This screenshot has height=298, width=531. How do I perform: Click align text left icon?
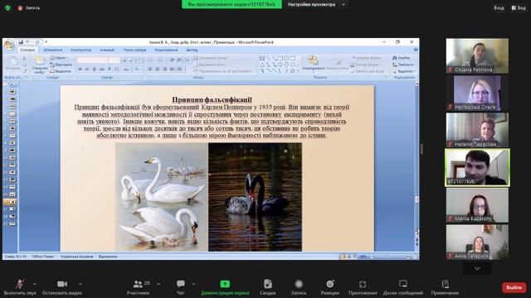coord(150,69)
